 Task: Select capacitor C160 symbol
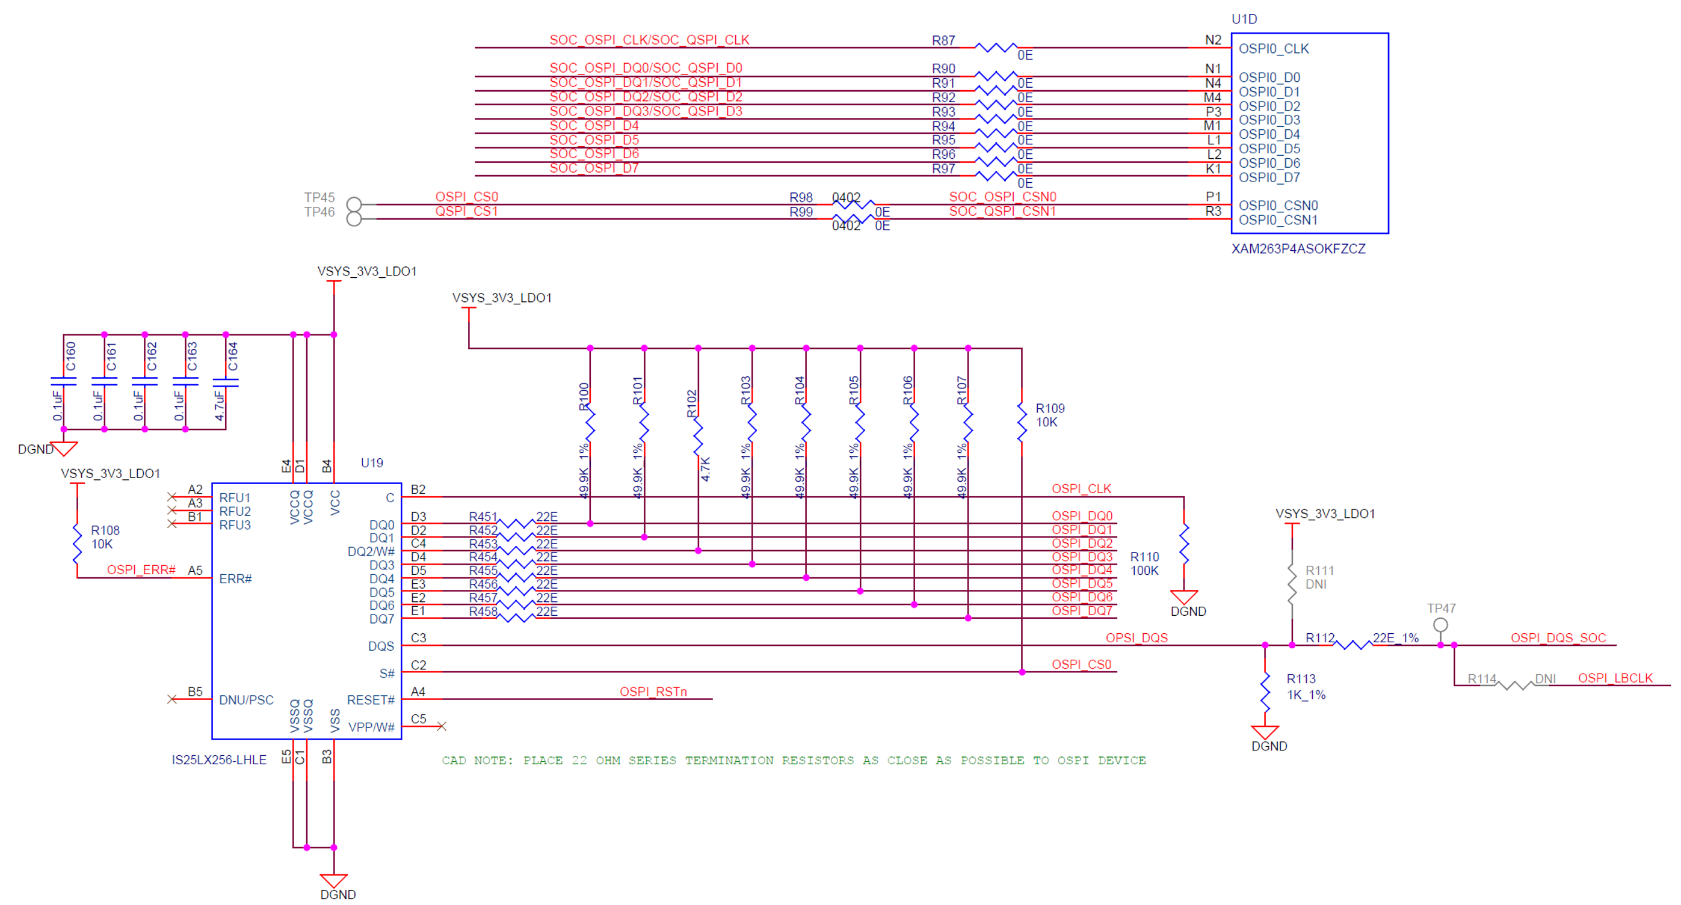click(x=64, y=381)
